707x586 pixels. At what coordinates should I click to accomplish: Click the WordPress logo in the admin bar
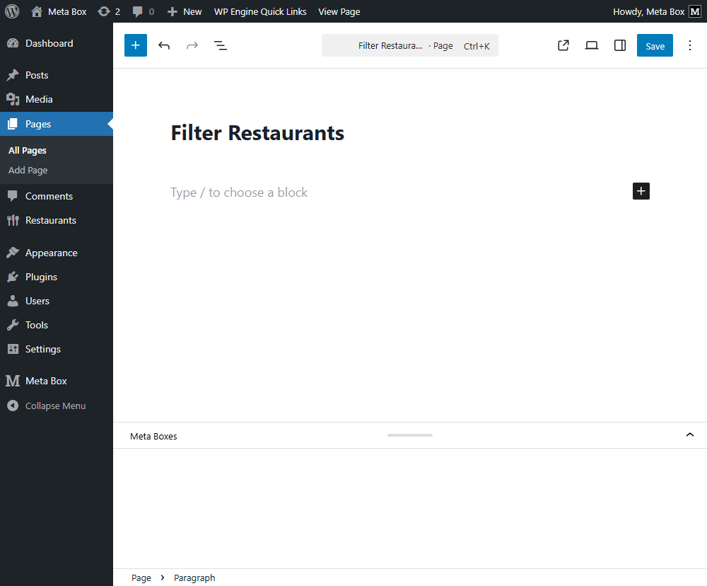(11, 11)
